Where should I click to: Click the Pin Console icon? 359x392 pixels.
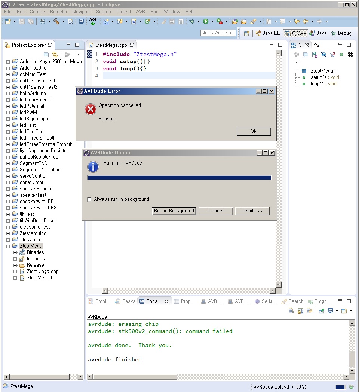click(x=322, y=311)
